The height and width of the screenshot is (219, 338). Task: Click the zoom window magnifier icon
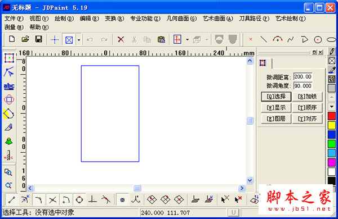8,172
